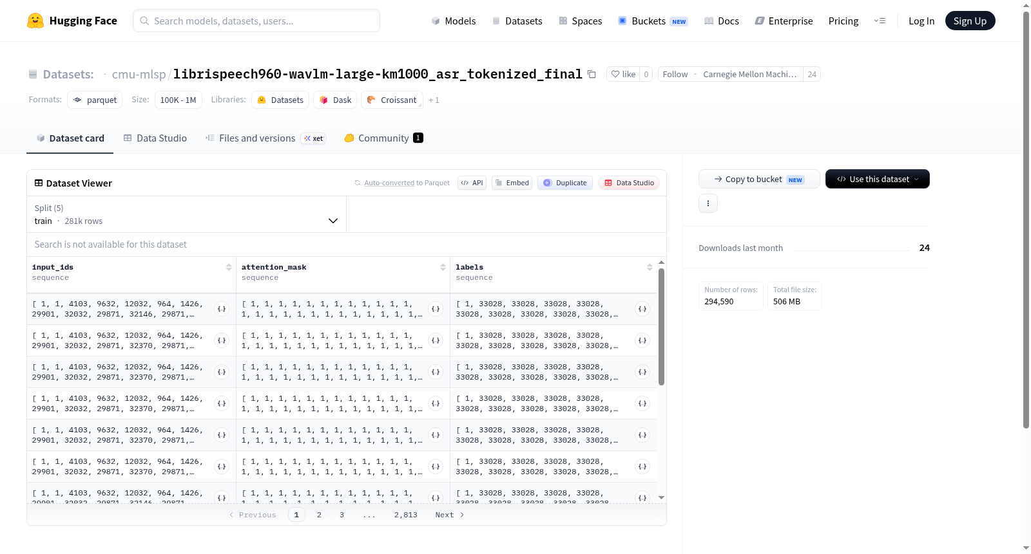The image size is (1031, 554).
Task: Expand the Use this dataset dropdown
Action: click(878, 179)
